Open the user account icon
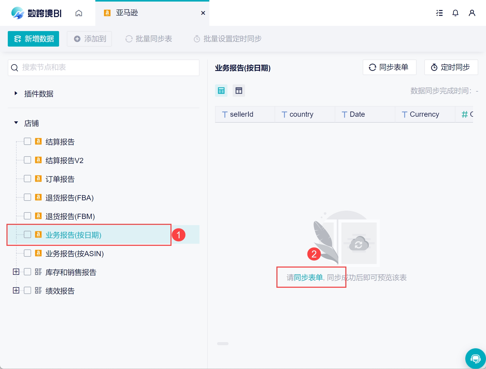 (472, 13)
